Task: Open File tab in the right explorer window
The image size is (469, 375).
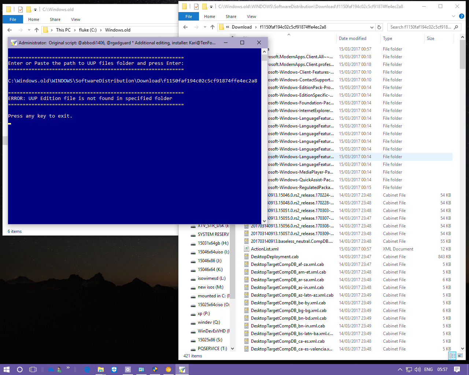Action: [x=189, y=16]
